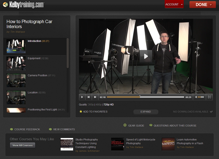Image resolution: width=219 pixels, height=159 pixels.
Task: Select the Camera Position lesson
Action: pos(37,75)
